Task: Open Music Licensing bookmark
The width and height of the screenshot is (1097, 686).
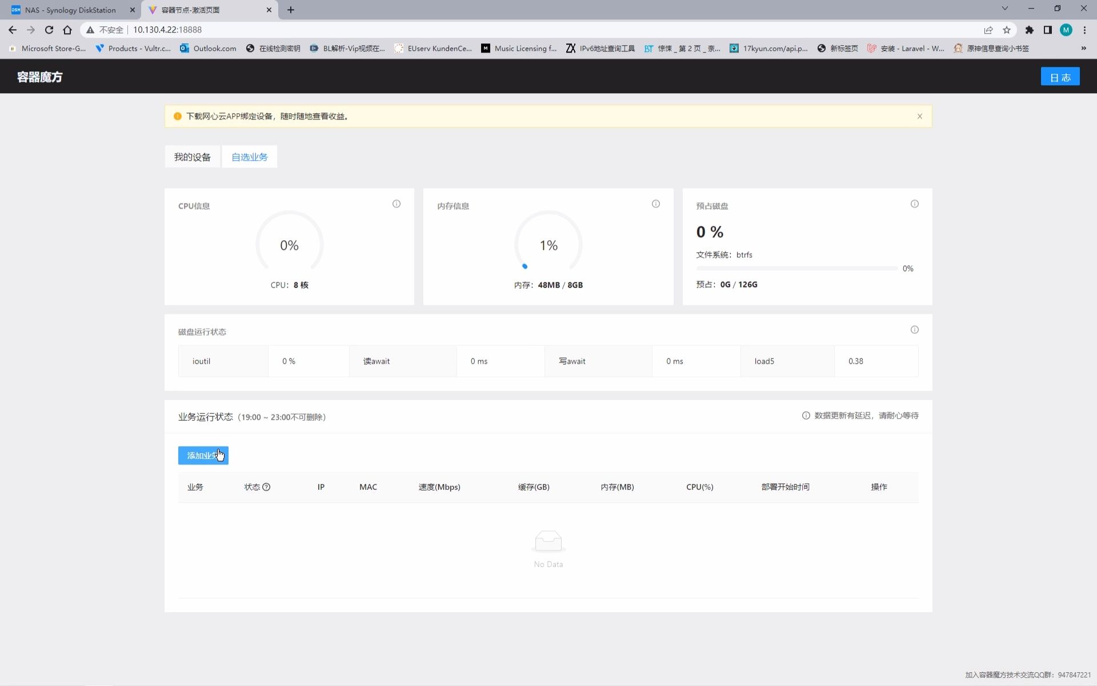Action: pos(519,49)
